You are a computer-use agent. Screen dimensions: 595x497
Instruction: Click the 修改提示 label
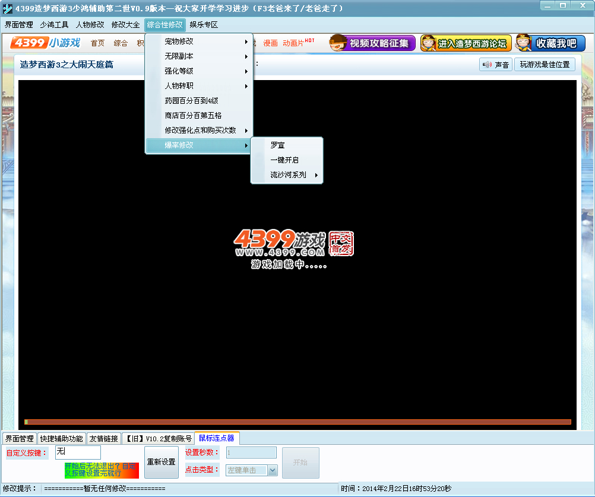20,489
